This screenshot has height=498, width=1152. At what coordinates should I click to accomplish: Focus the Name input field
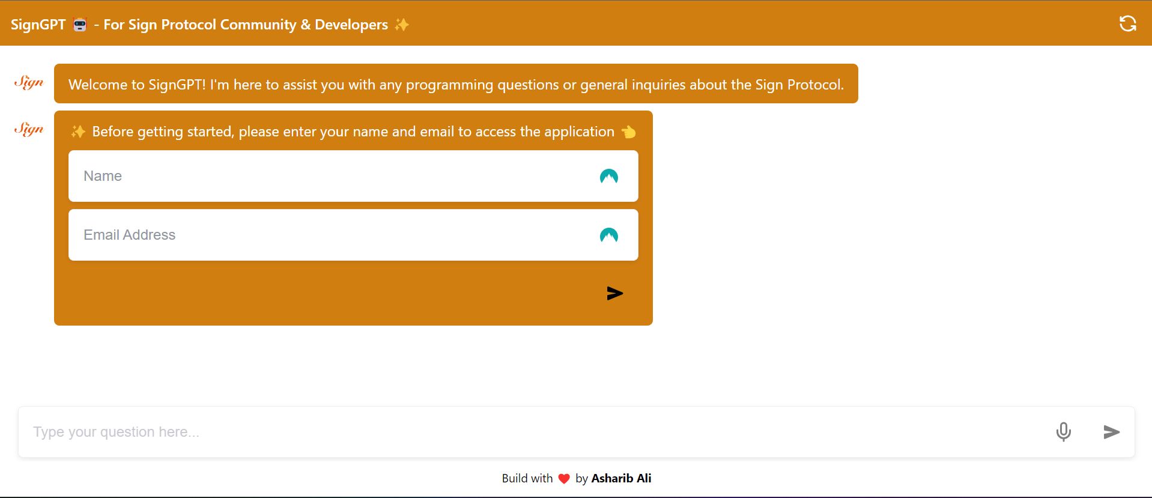pos(353,176)
